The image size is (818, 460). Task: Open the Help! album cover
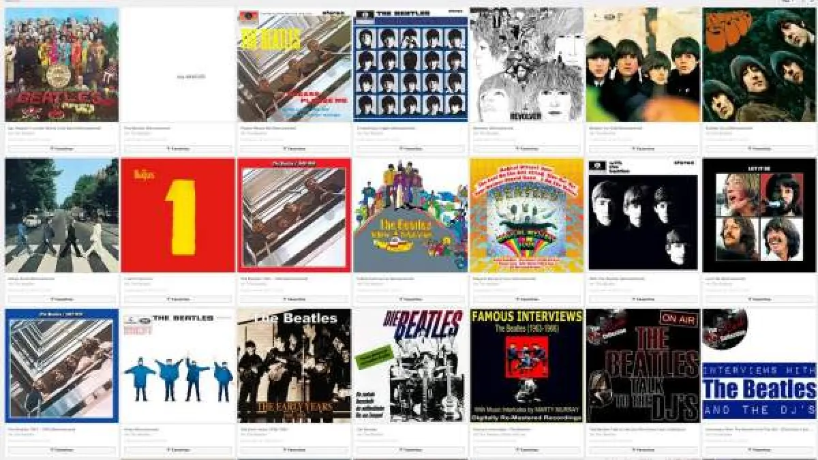(178, 366)
